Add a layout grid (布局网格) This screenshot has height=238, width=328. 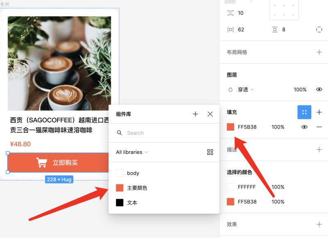click(319, 52)
